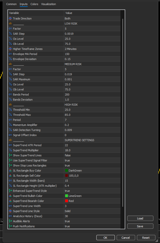The image size is (160, 243).
Task: Click the double icon of Threshold Min
Action: pos(10,110)
